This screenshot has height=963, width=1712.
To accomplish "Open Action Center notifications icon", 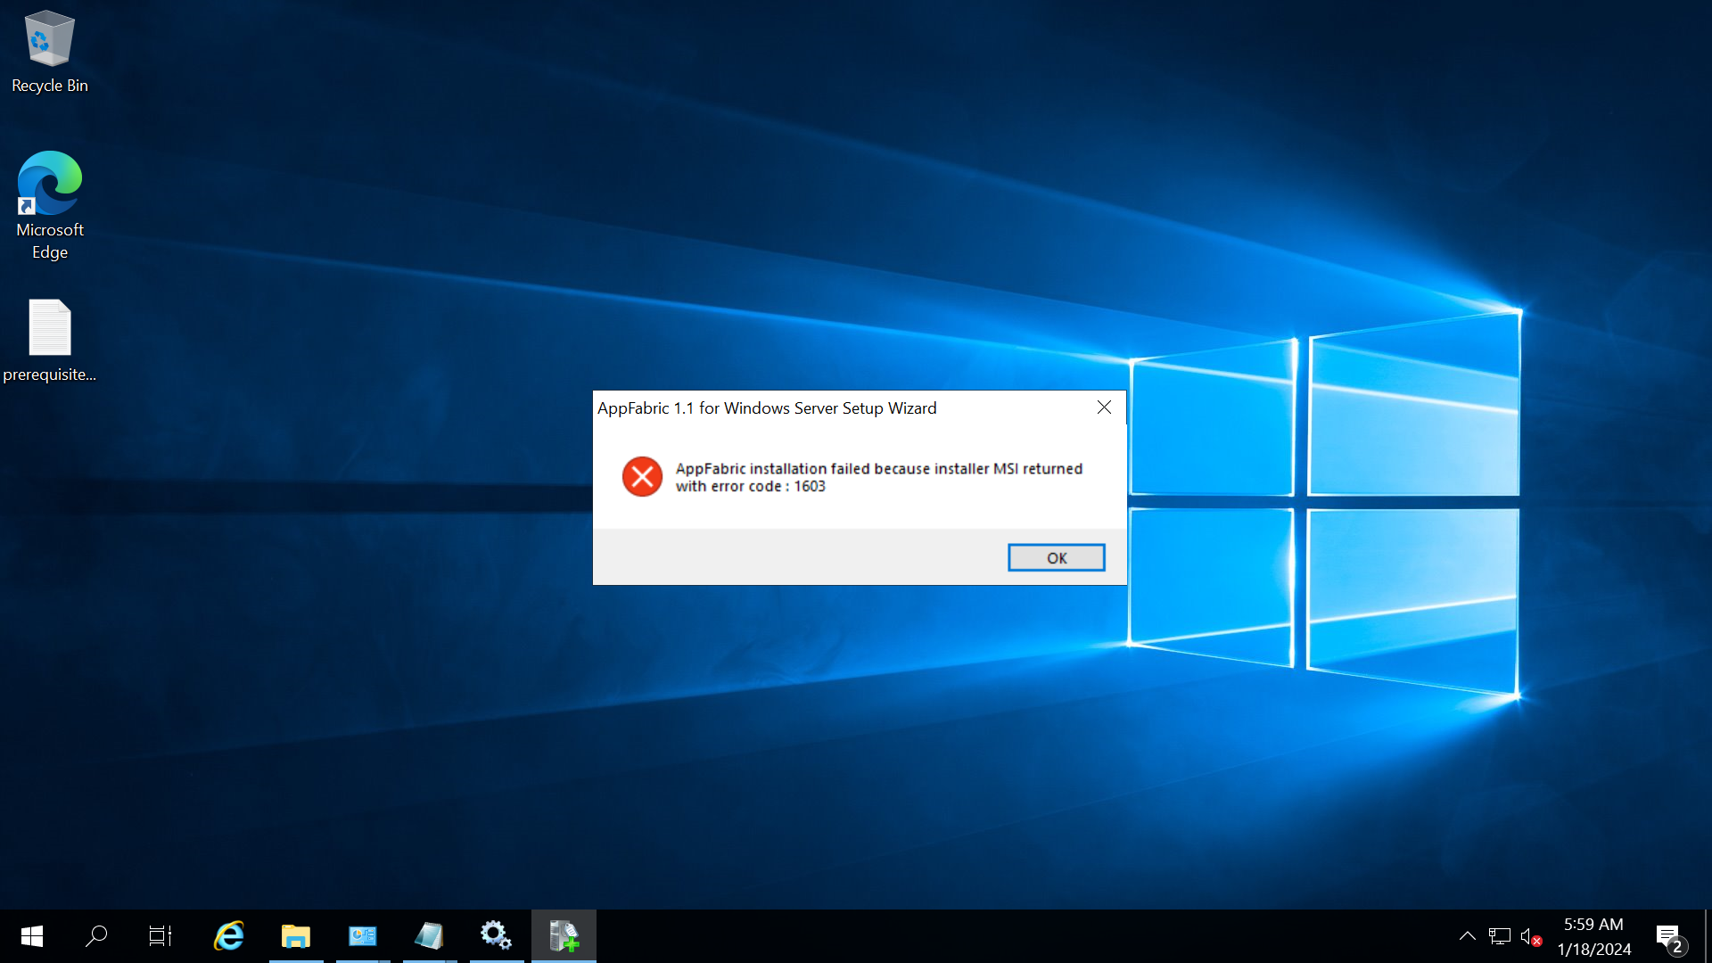I will click(x=1671, y=937).
